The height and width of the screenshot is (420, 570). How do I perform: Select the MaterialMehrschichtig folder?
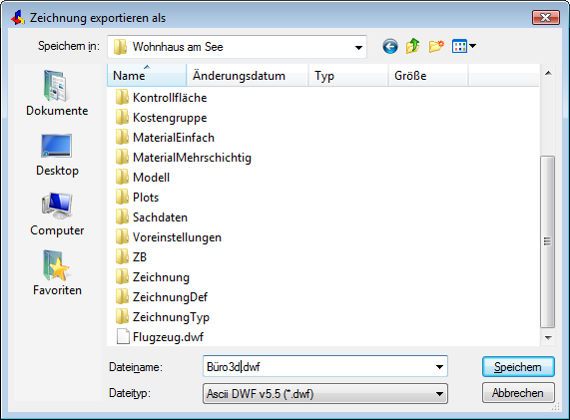(x=184, y=158)
